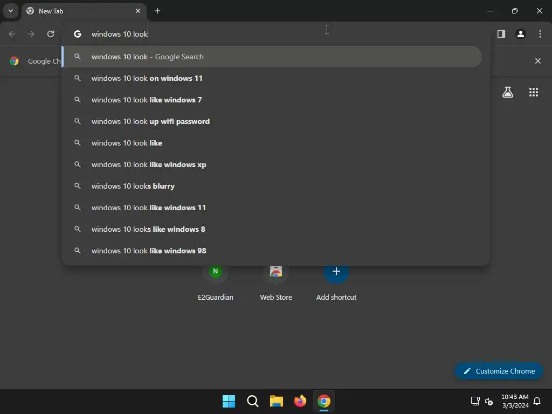Launch Firefox from the taskbar
Screen dimensions: 552x414
[300, 401]
